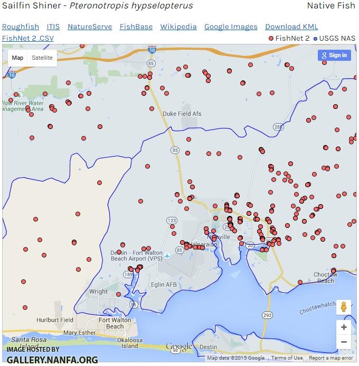
Task: Click the route 285 marker
Action: coord(278,127)
